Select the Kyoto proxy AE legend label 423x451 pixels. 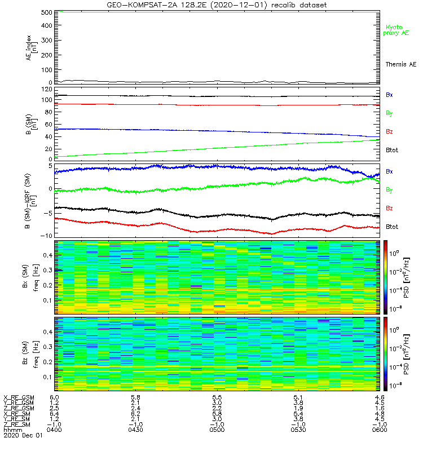(x=396, y=30)
